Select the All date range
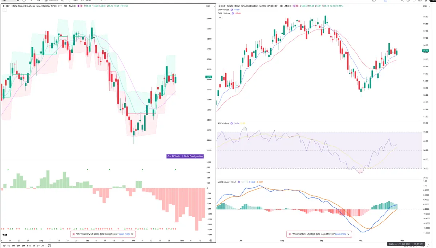Image resolution: width=436 pixels, height=248 pixels. click(x=43, y=246)
